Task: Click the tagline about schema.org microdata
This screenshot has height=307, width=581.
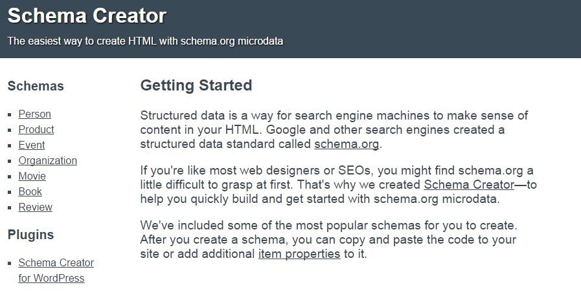Action: click(145, 41)
